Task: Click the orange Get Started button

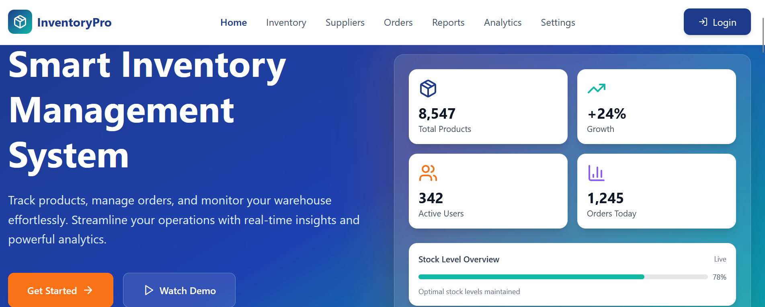Action: (x=61, y=290)
